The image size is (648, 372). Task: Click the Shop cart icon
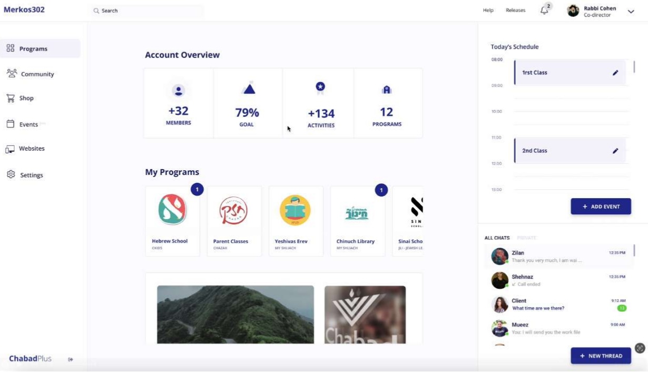[11, 98]
